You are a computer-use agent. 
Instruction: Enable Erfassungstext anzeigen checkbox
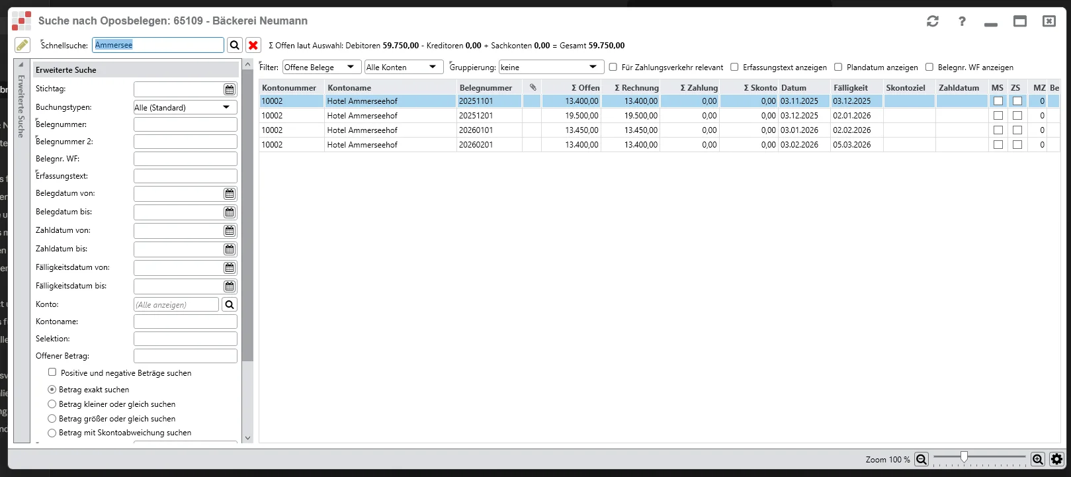pos(734,67)
